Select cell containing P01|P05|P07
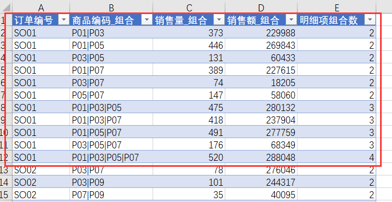Screen dimensions: 392x202 [111, 133]
